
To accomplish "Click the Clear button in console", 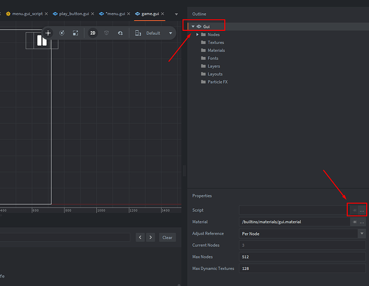I will pos(166,237).
